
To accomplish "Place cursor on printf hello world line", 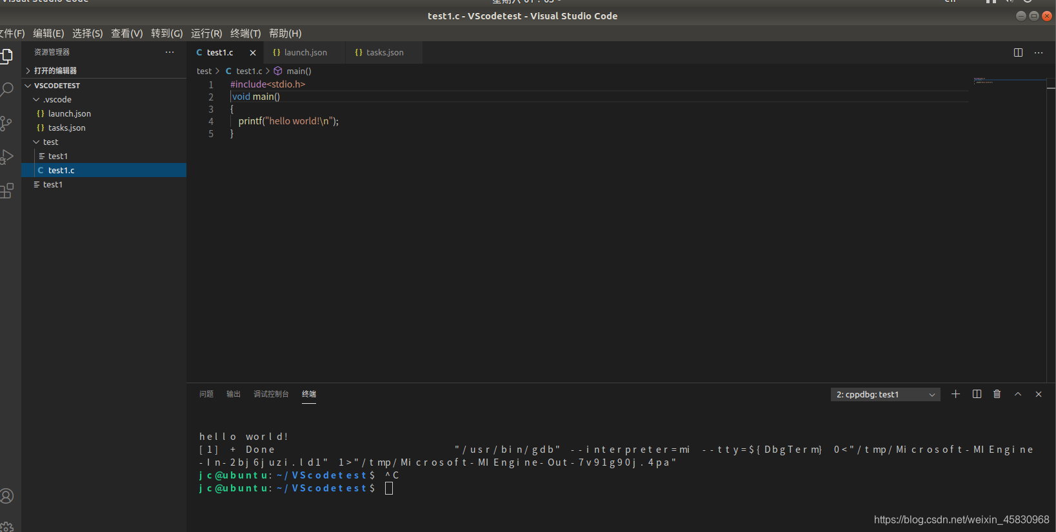I will click(x=288, y=121).
